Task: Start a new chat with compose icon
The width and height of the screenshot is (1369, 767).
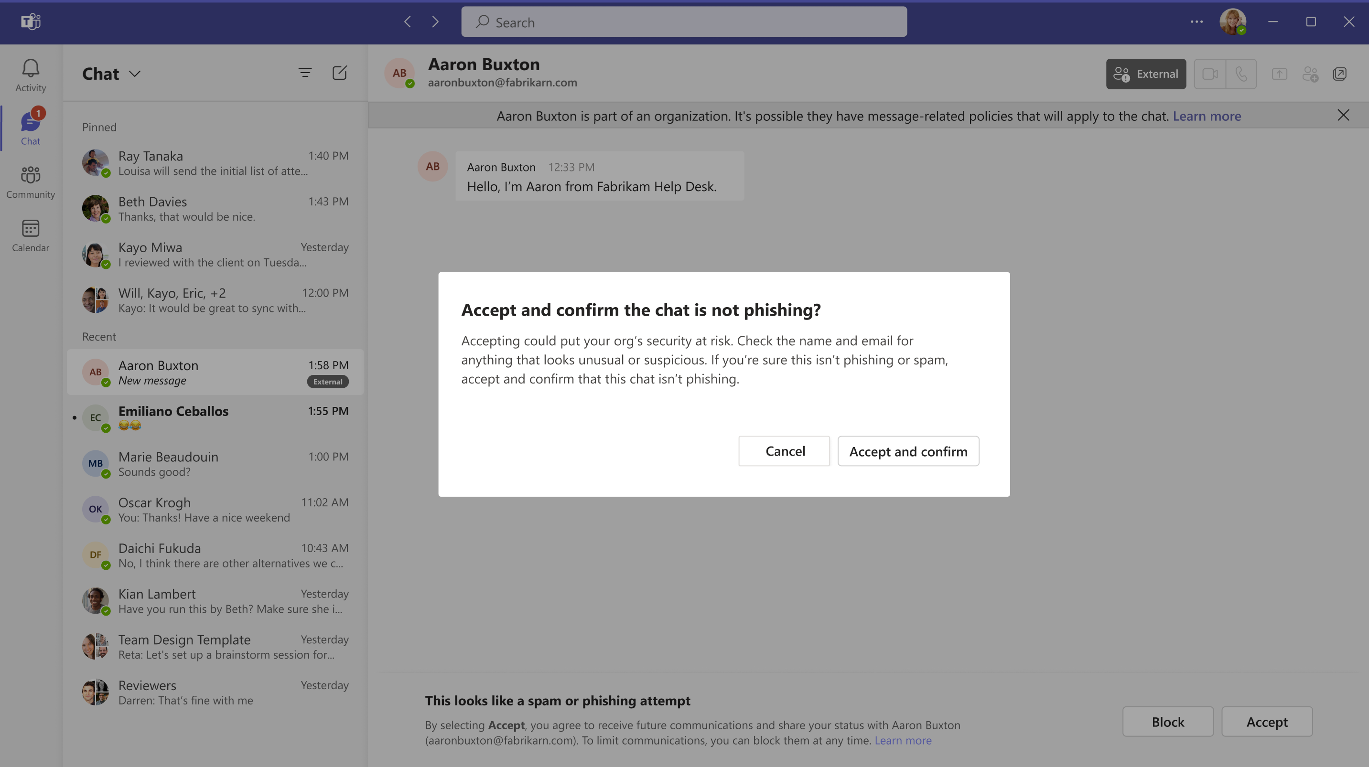Action: pos(339,73)
